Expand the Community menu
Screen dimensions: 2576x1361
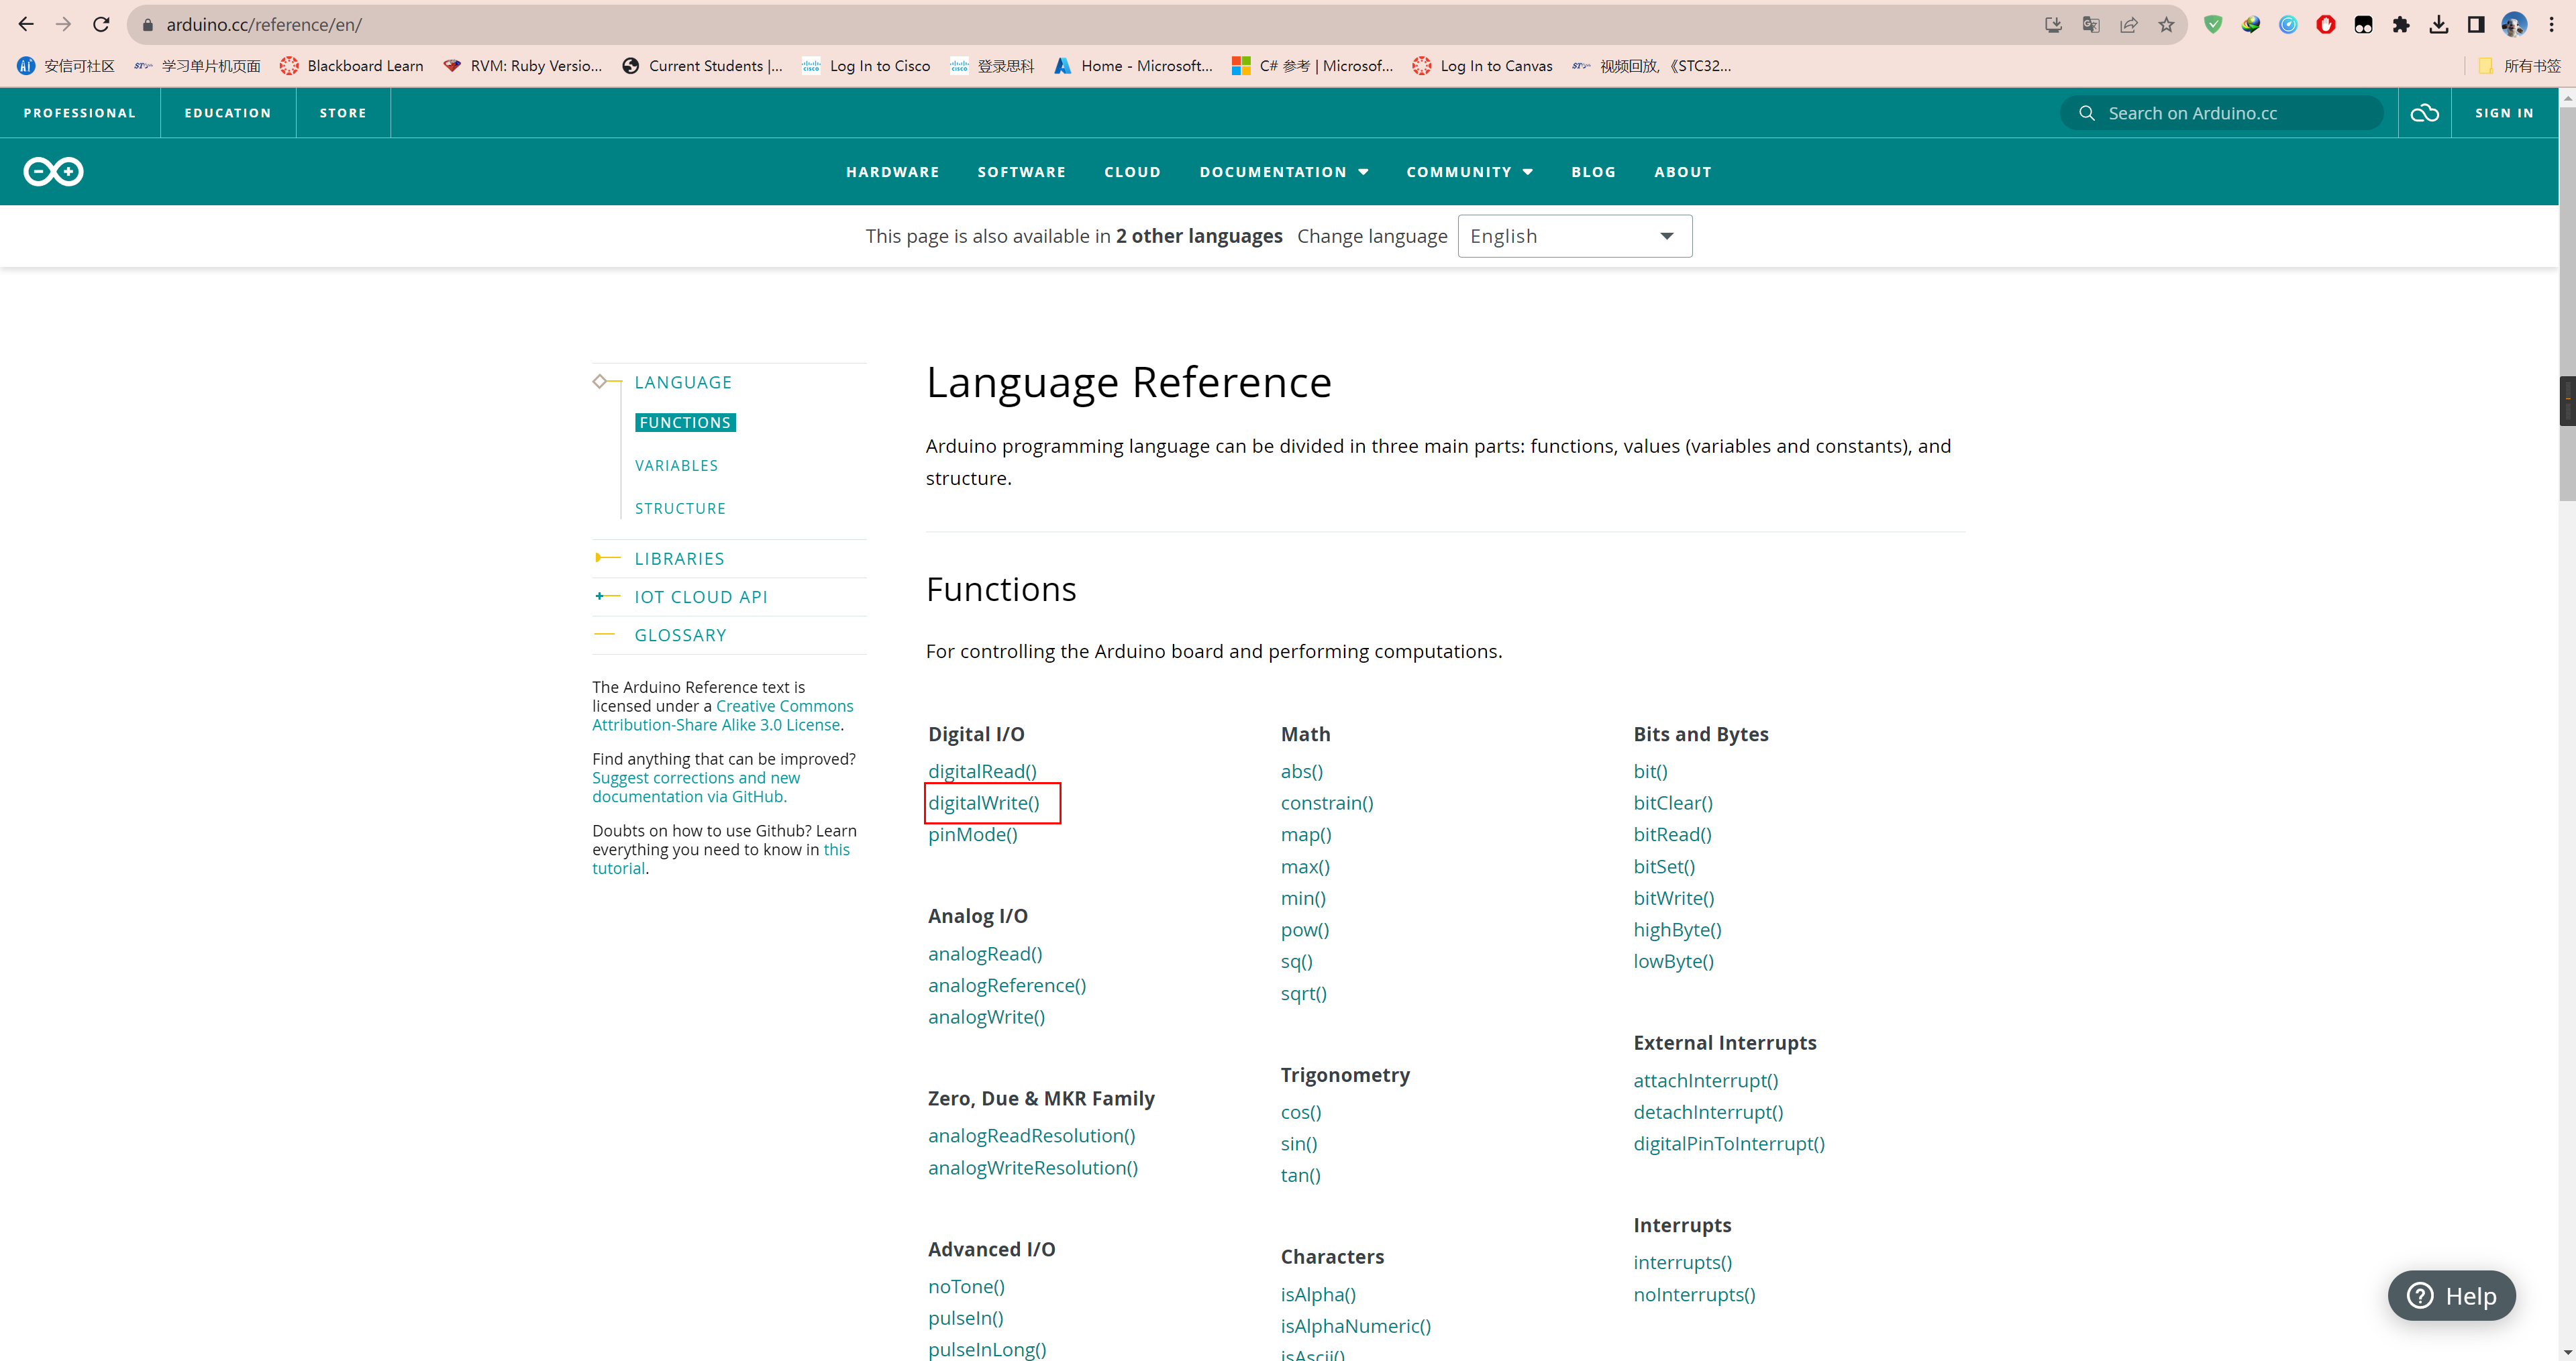[x=1469, y=172]
